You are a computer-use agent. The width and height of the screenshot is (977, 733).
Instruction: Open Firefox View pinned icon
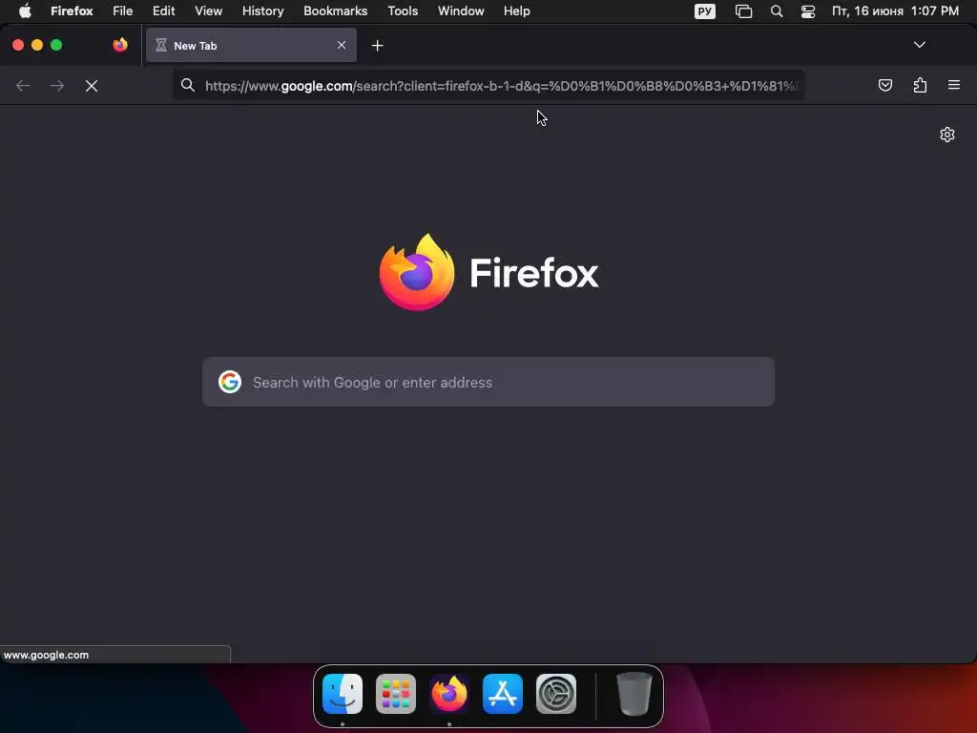[120, 45]
